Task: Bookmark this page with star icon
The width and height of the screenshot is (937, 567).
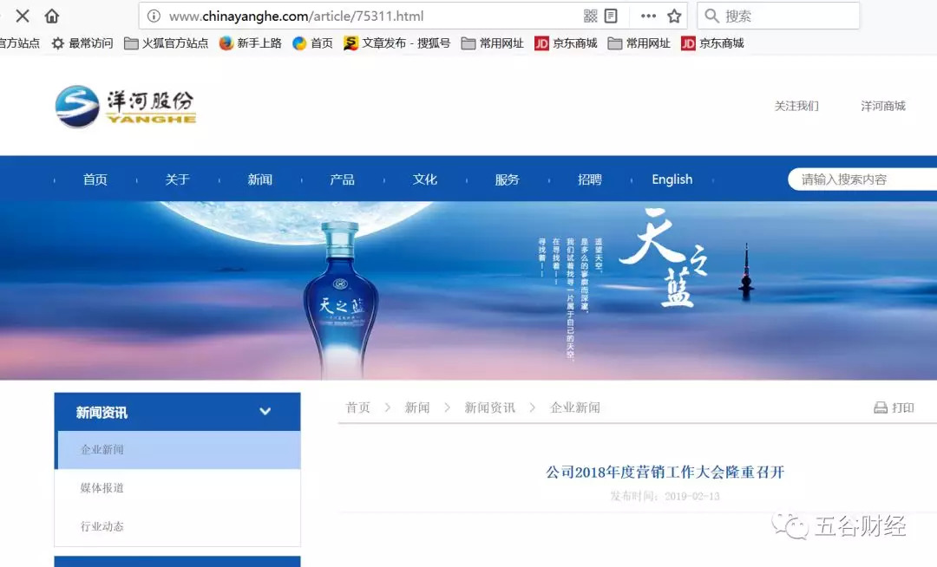Action: 674,16
